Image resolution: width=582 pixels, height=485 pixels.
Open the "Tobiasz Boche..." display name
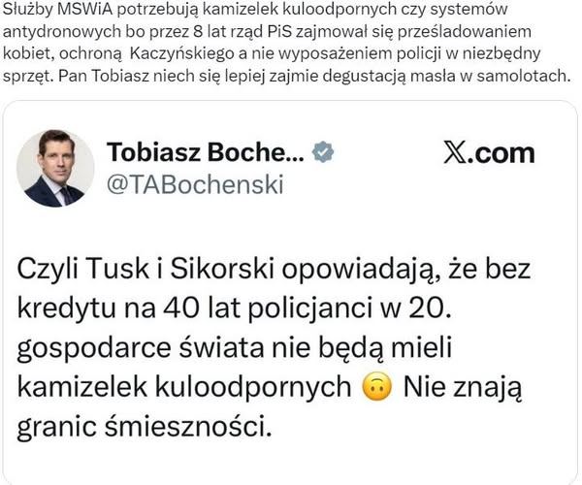click(x=206, y=152)
